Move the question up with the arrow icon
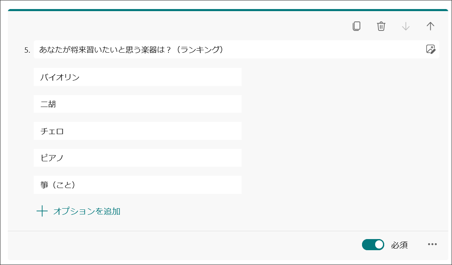Image resolution: width=452 pixels, height=265 pixels. (430, 26)
